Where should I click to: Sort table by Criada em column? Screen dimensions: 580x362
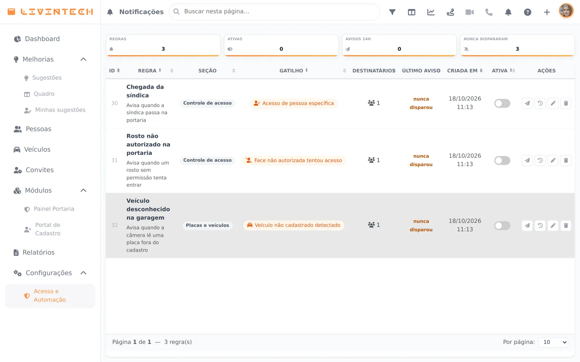(x=465, y=71)
